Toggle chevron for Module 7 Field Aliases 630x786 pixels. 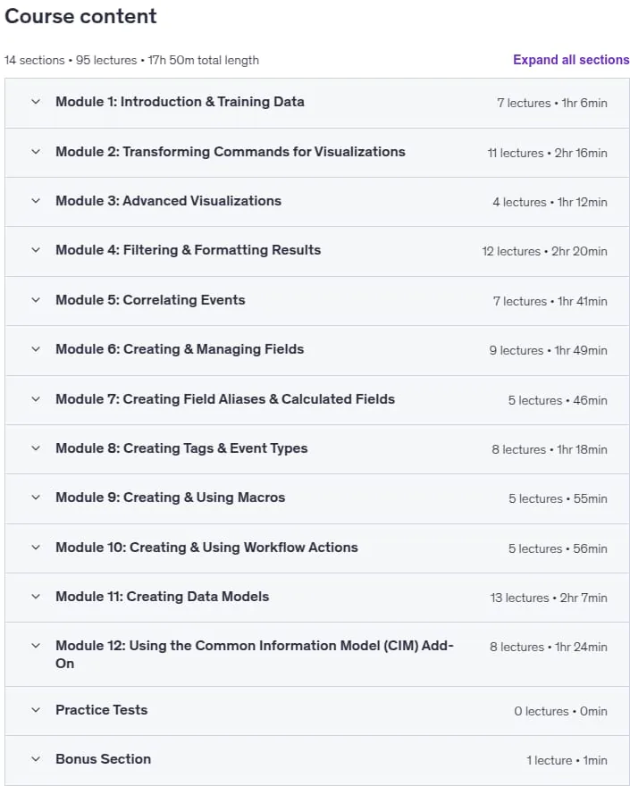pos(36,399)
